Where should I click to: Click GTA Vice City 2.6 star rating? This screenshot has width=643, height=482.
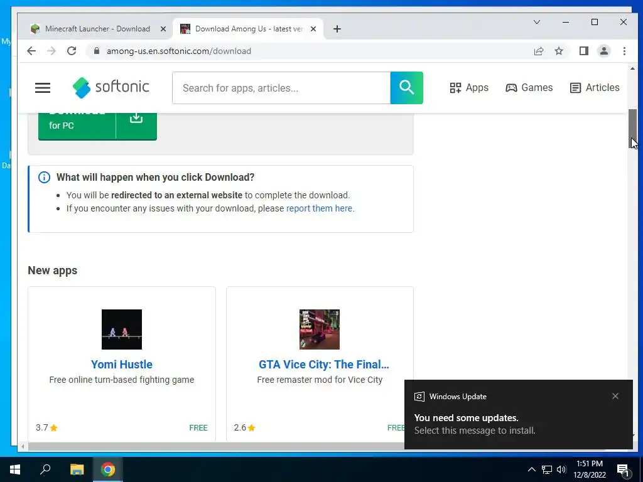245,427
